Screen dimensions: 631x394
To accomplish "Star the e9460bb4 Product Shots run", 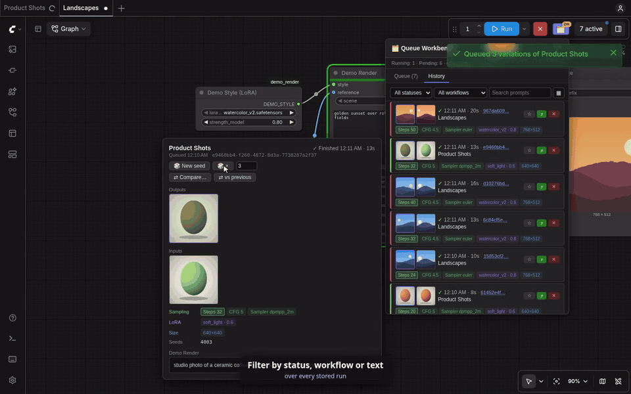I will coord(529,150).
